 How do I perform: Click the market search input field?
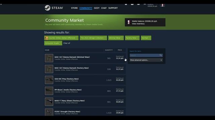click(x=144, y=55)
